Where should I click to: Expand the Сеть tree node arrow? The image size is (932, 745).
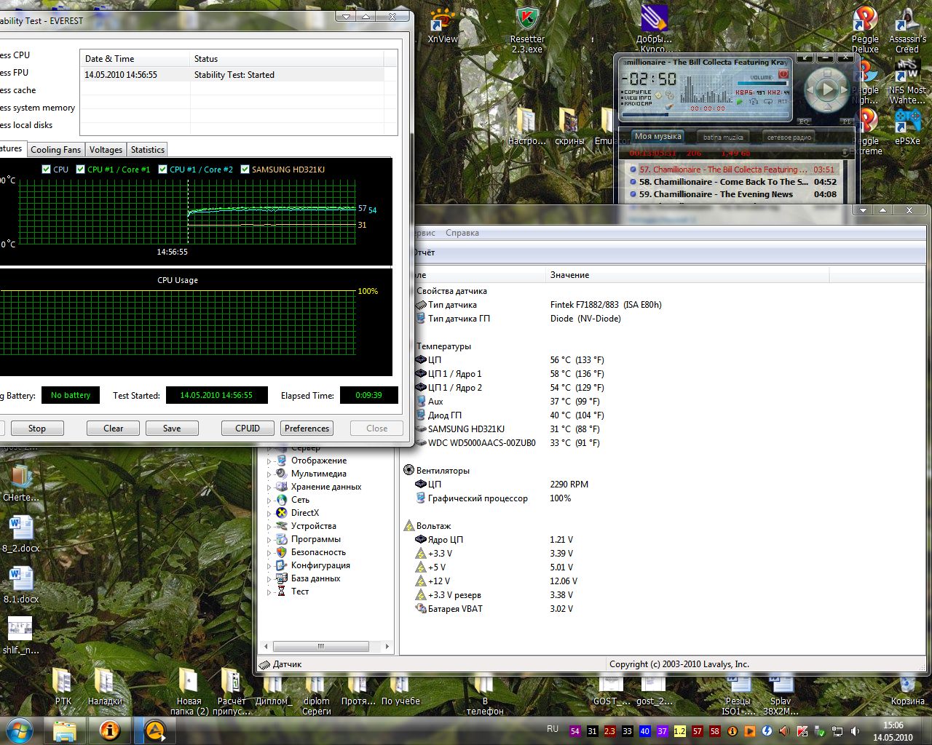[269, 500]
